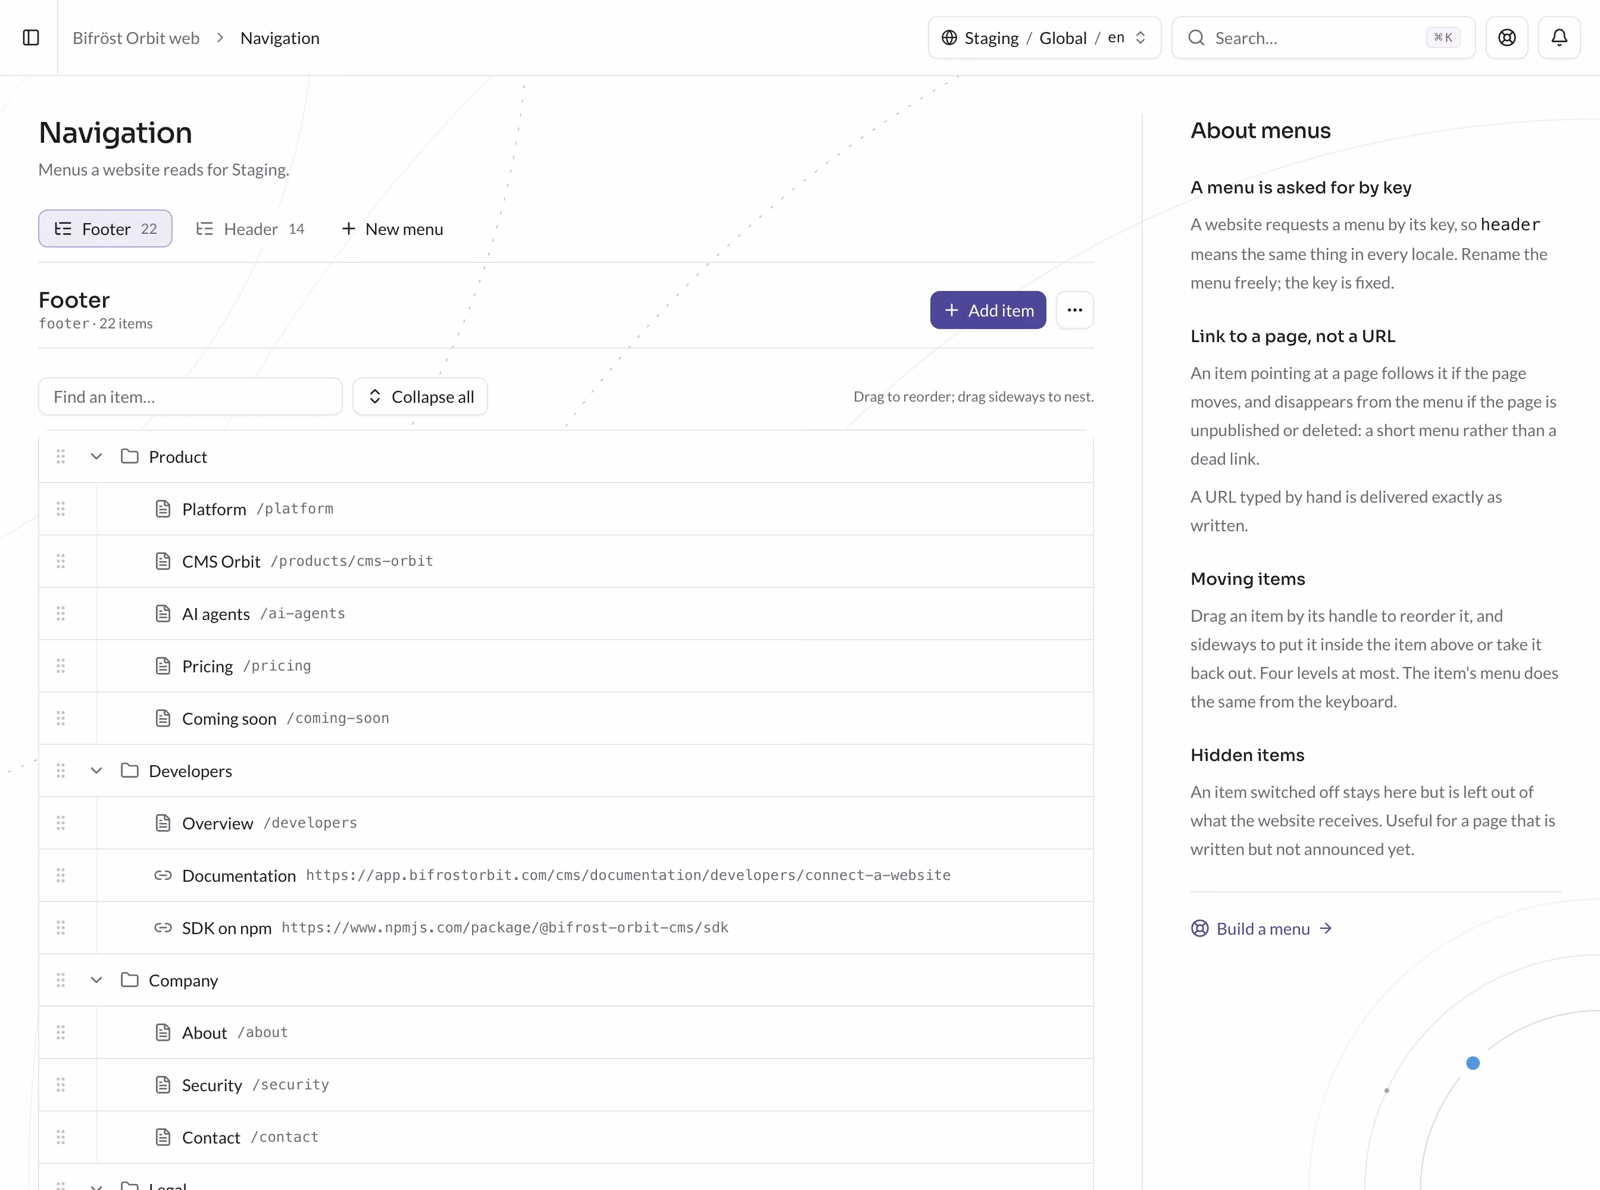This screenshot has height=1190, width=1600.
Task: Click the drag handle for Platform row
Action: click(x=61, y=509)
